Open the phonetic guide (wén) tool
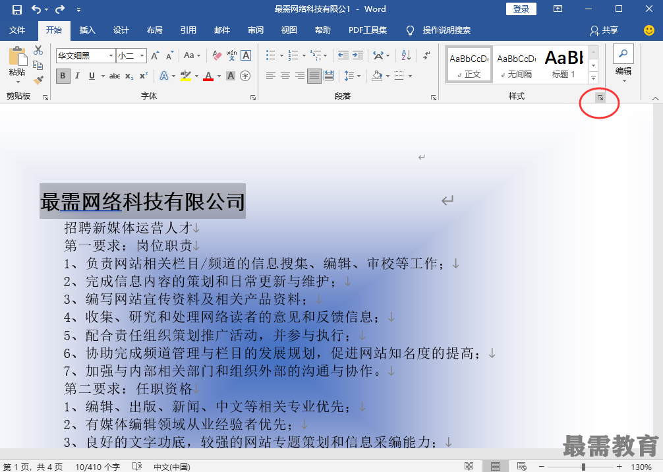663x472 pixels. [231, 55]
